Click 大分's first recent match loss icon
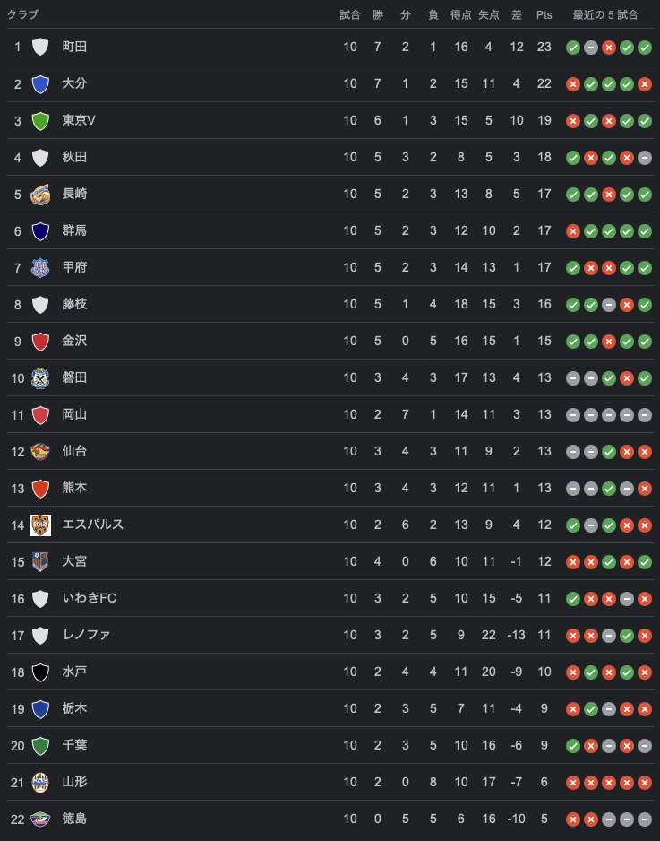Screen dimensions: 660x841 pos(573,83)
